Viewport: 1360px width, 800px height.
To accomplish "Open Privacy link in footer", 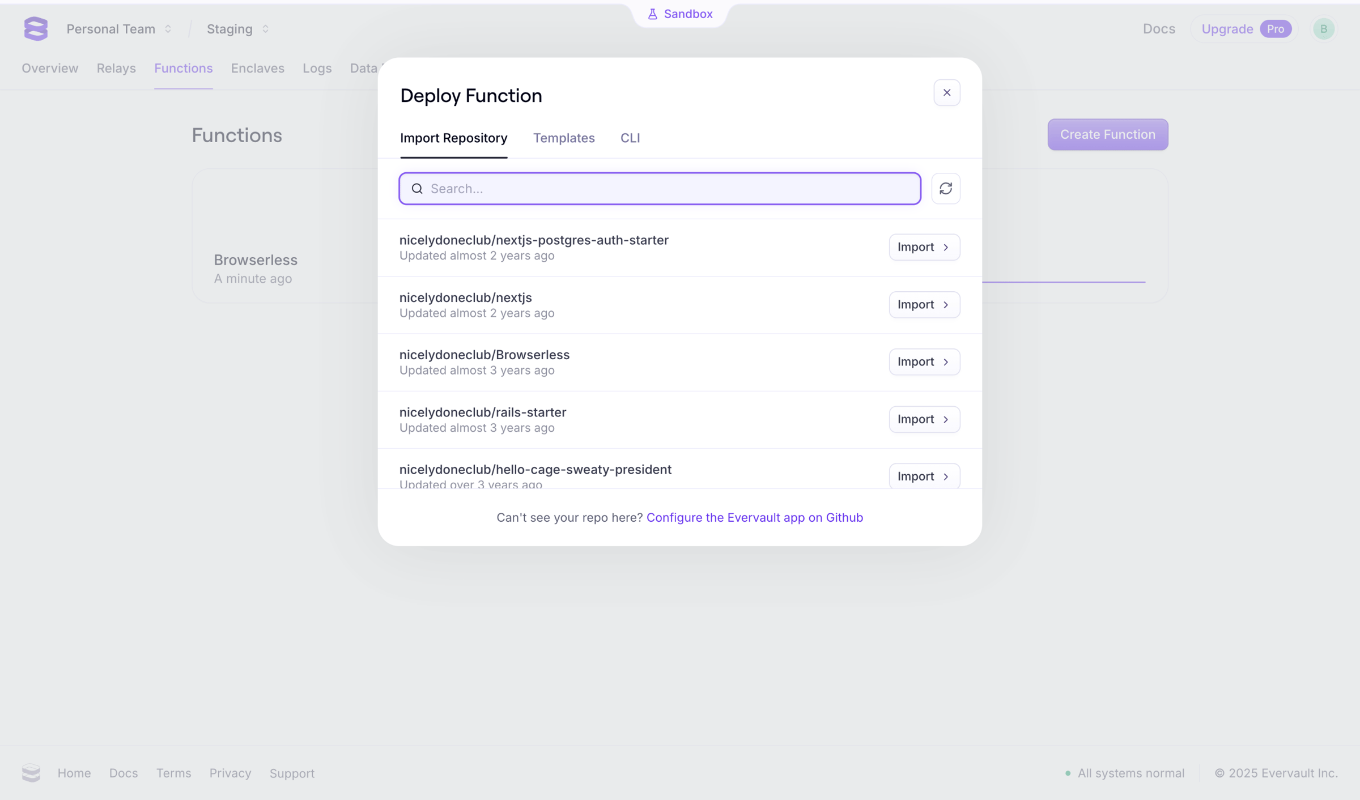I will 231,773.
